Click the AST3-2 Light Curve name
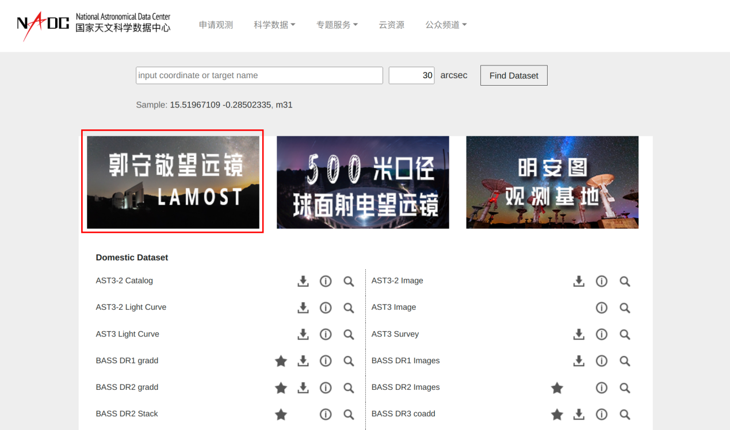The width and height of the screenshot is (730, 430). [131, 307]
